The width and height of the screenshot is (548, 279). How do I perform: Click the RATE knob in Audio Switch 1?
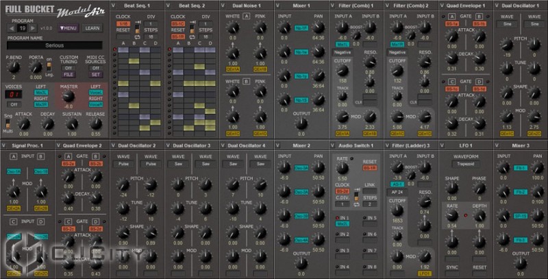tap(342, 169)
